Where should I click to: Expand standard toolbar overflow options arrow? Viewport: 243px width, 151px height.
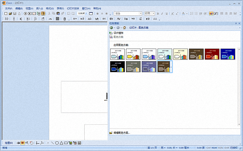(x=110, y=15)
